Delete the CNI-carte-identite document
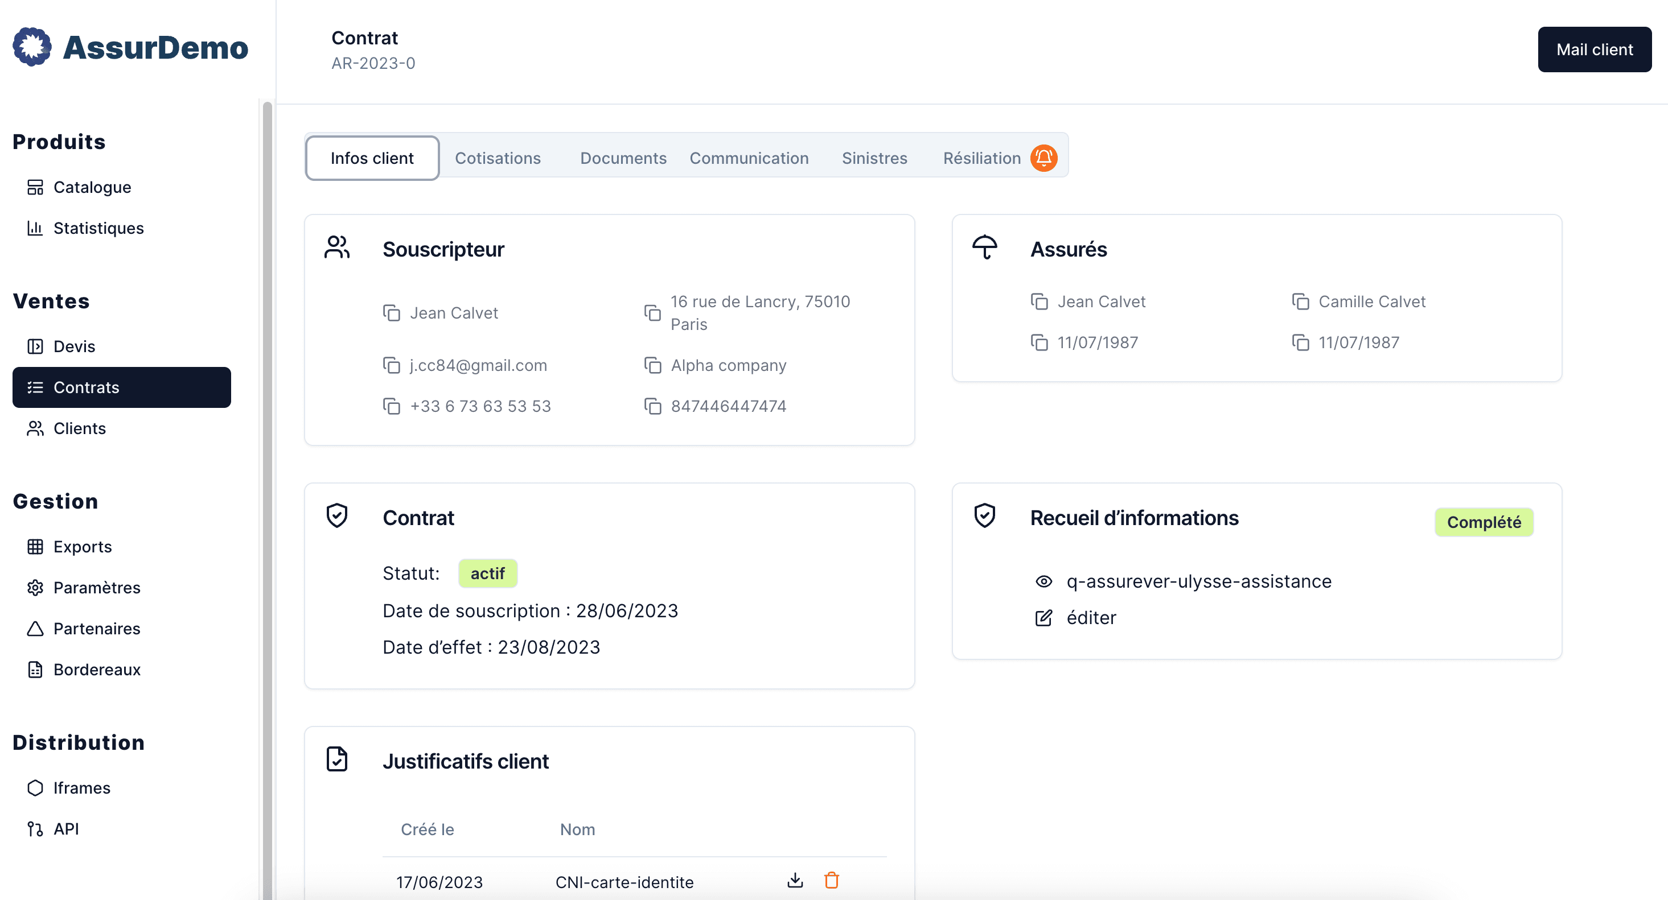1668x900 pixels. tap(831, 880)
